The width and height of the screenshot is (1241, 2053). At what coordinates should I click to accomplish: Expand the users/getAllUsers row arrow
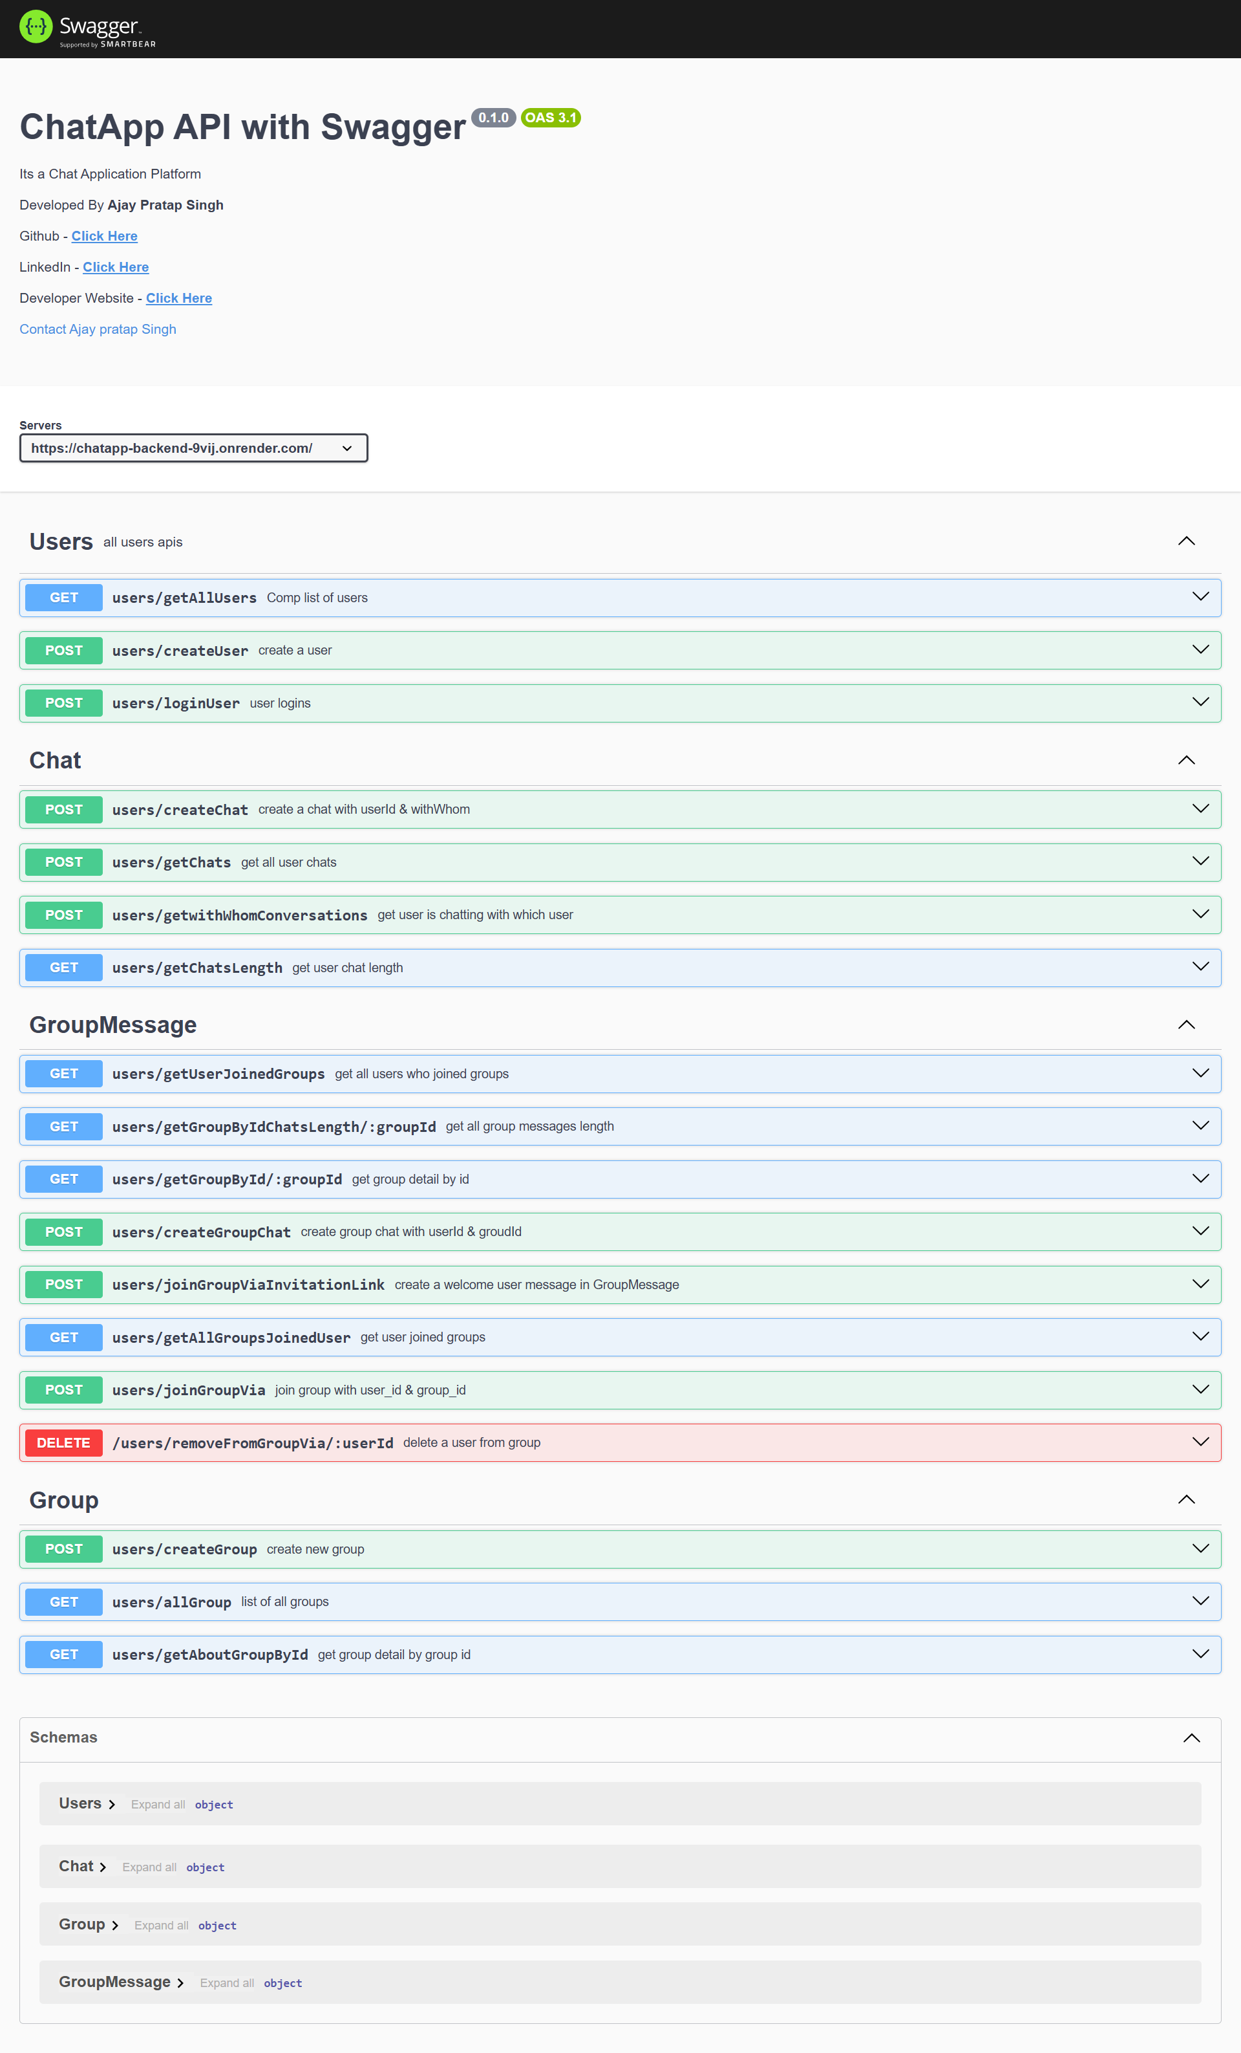point(1200,598)
